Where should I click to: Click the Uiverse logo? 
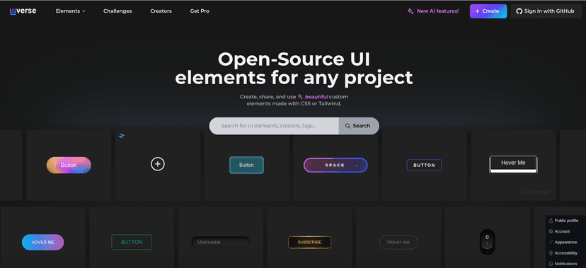(23, 11)
